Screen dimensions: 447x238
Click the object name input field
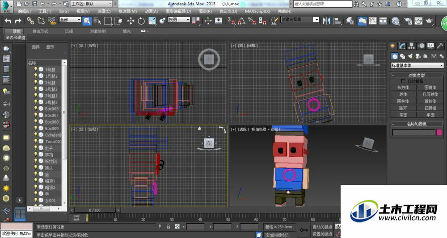tap(413, 132)
